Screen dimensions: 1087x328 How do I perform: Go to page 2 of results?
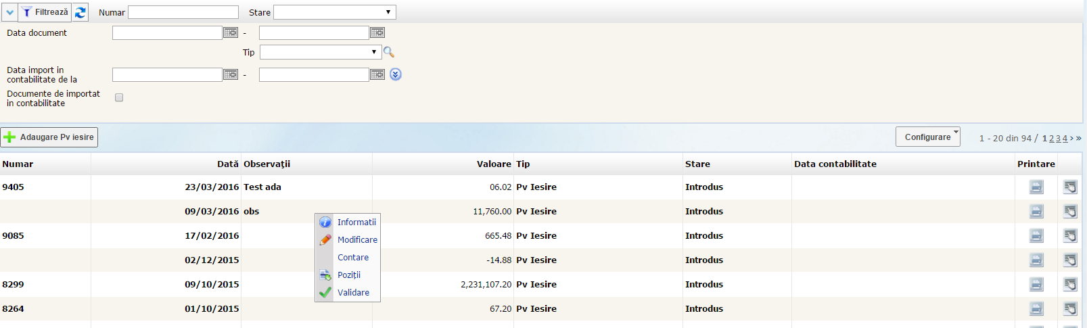point(1051,138)
